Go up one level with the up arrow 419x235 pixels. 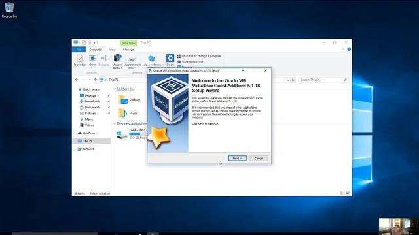click(x=96, y=80)
